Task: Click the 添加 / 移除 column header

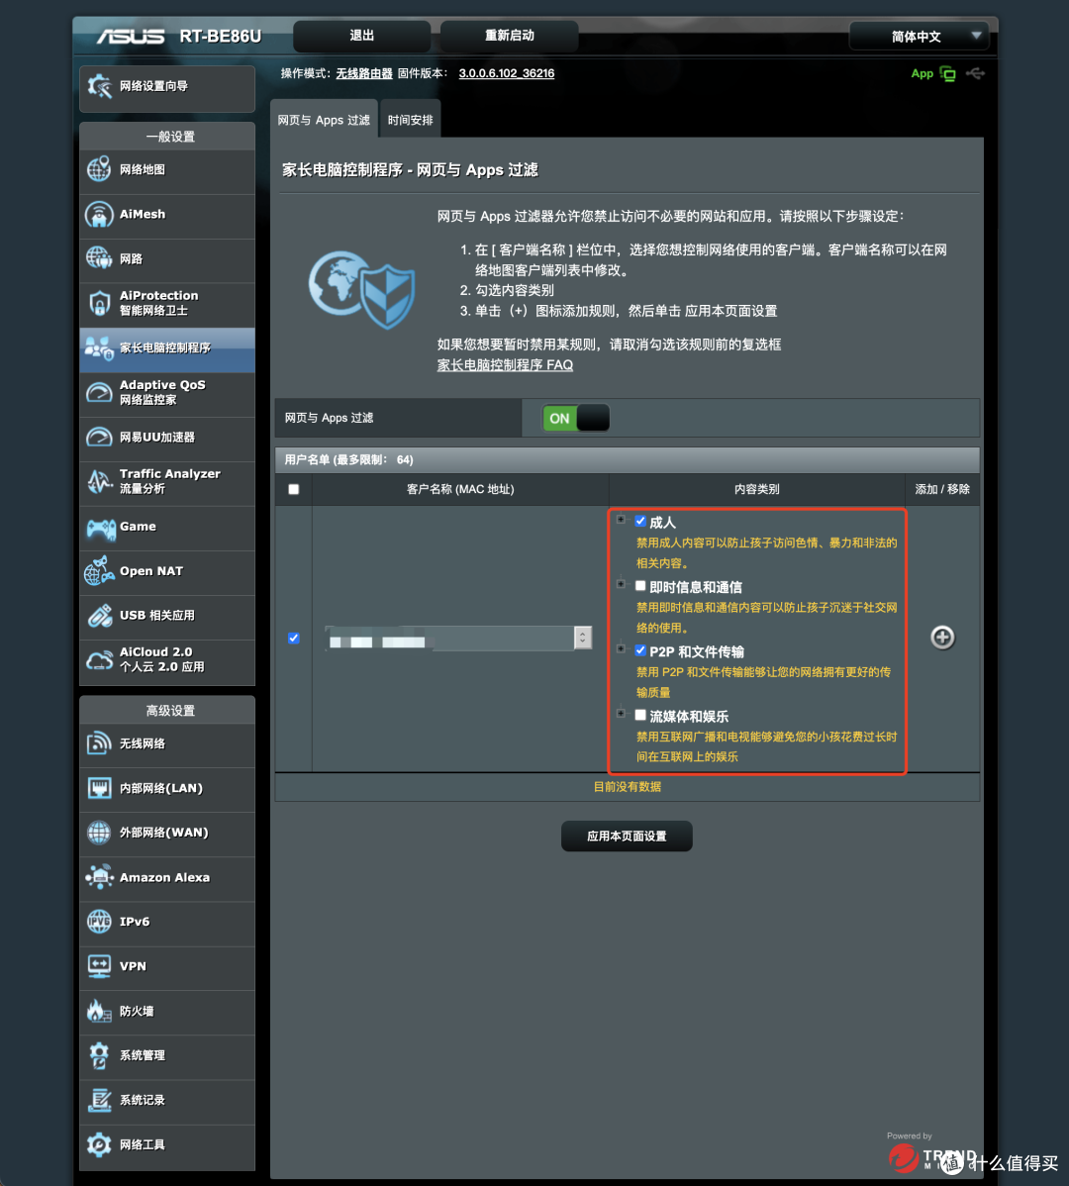Action: 942,489
